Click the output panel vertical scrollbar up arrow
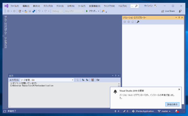 [x=119, y=84]
